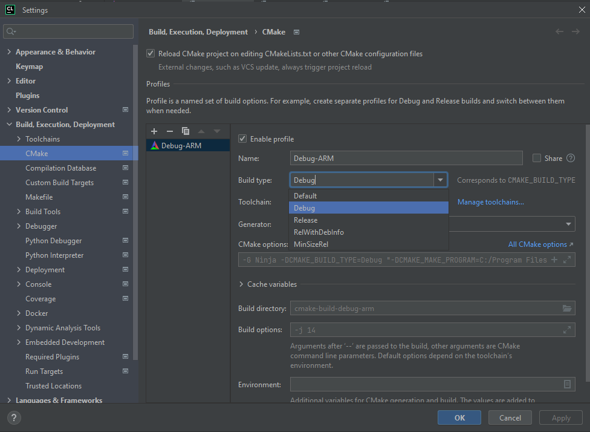
Task: Open Plugins settings page
Action: coord(27,95)
